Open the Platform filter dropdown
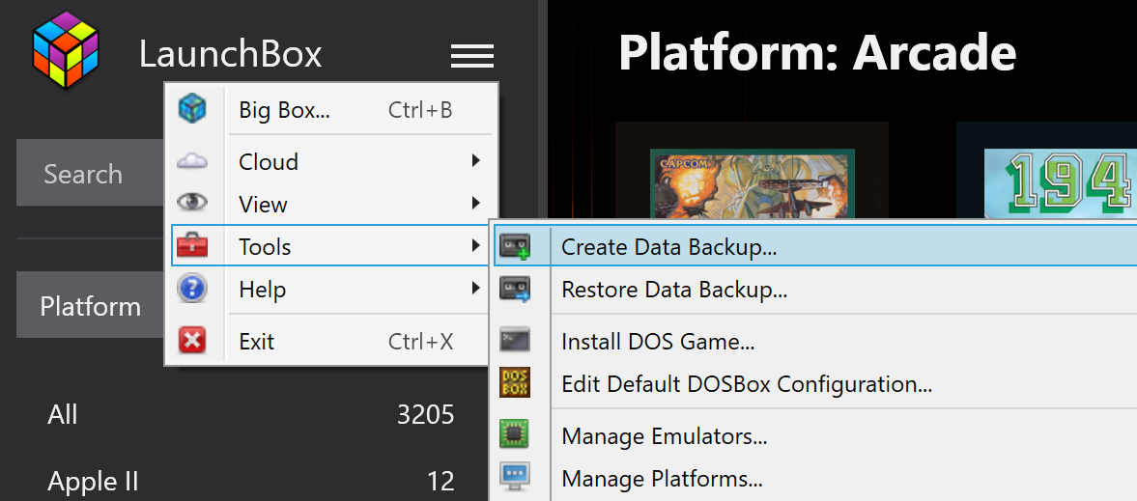Screen dimensions: 1137x501 coord(91,305)
